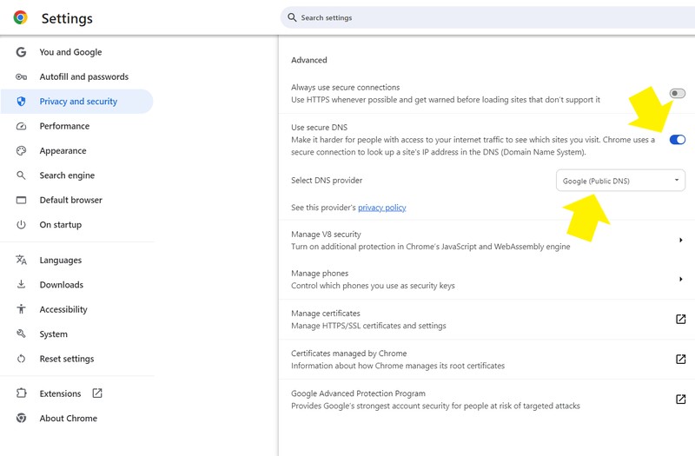Screen dimensions: 695x456
Task: Click the Accessibility figure icon
Action: [22, 309]
